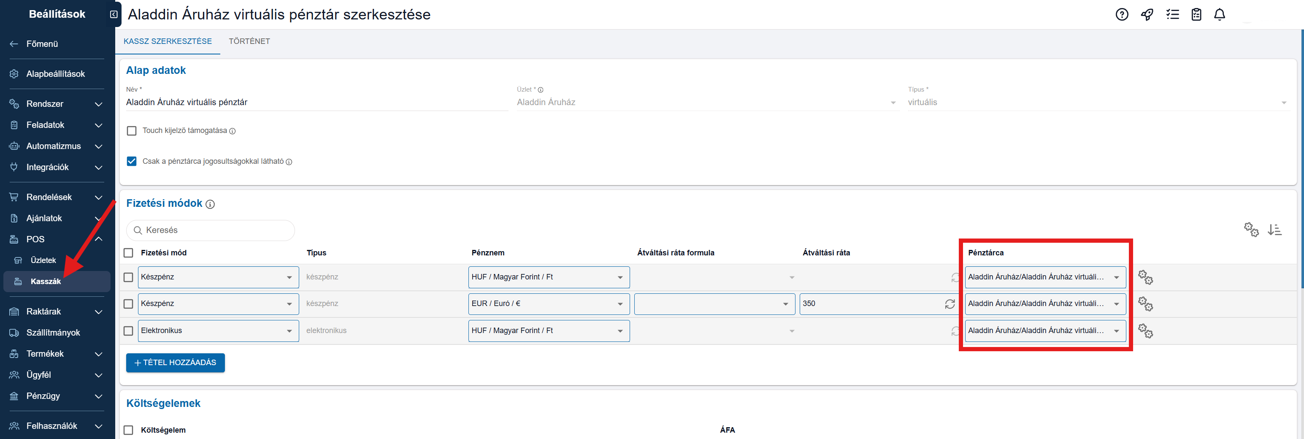Click the sort order icon in Fizetési módok
The width and height of the screenshot is (1304, 439).
point(1274,230)
